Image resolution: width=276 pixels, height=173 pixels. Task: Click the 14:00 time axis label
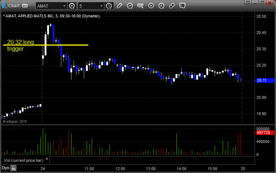tap(181, 169)
